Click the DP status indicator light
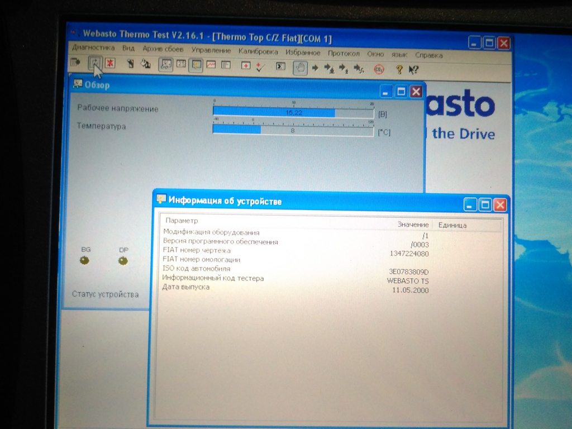572x429 pixels. 123,261
